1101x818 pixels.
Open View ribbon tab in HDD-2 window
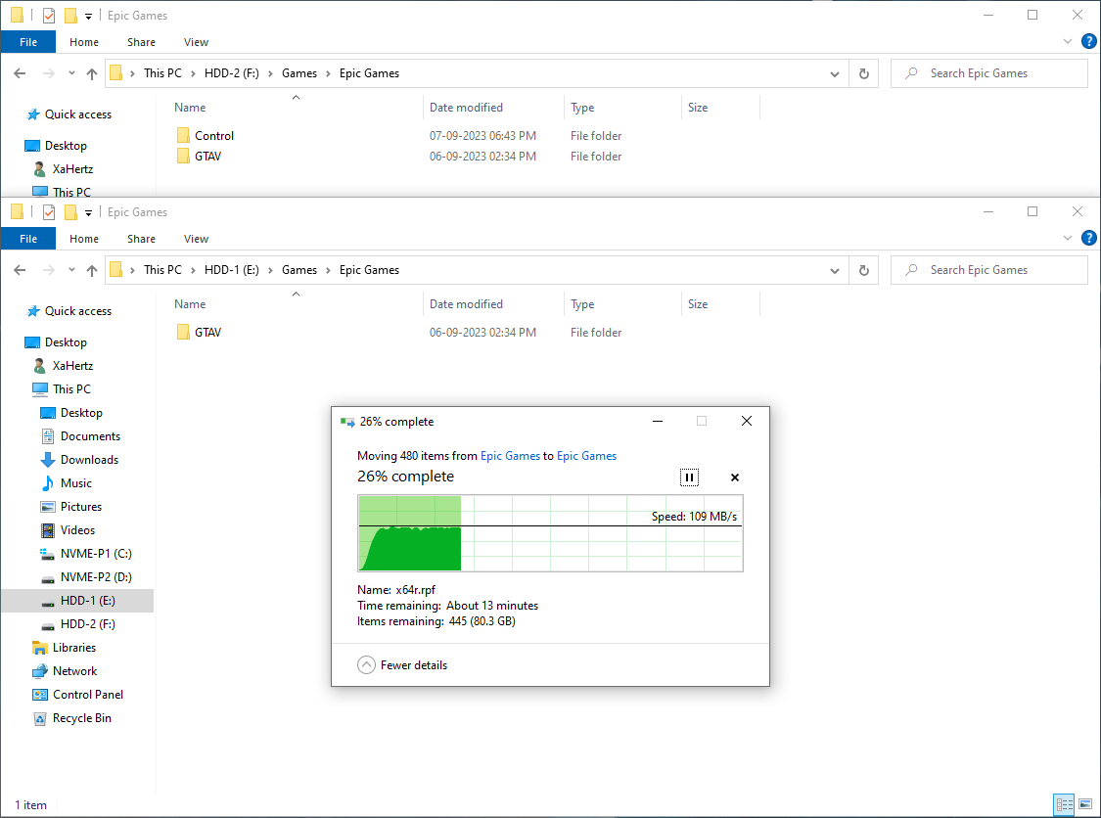coord(196,42)
